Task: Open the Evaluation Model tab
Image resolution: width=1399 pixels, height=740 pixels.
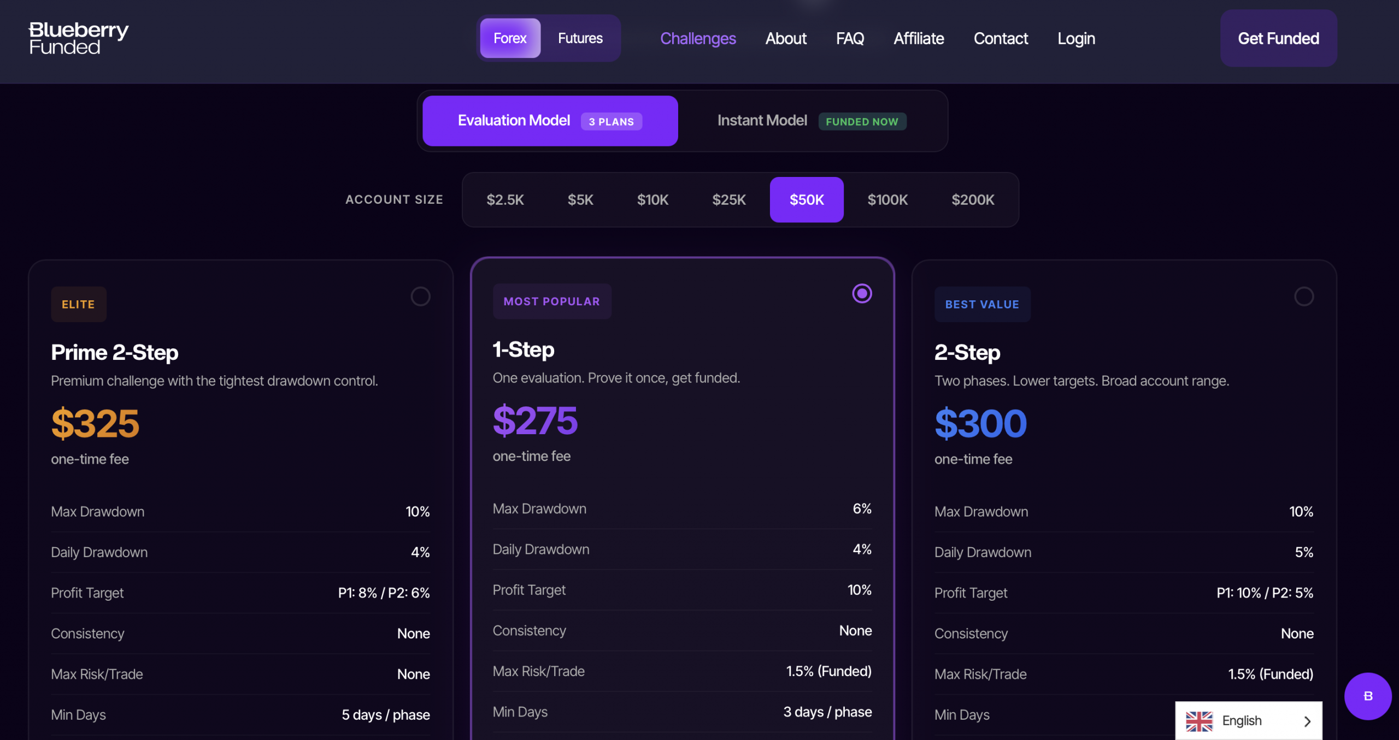Action: (x=550, y=121)
